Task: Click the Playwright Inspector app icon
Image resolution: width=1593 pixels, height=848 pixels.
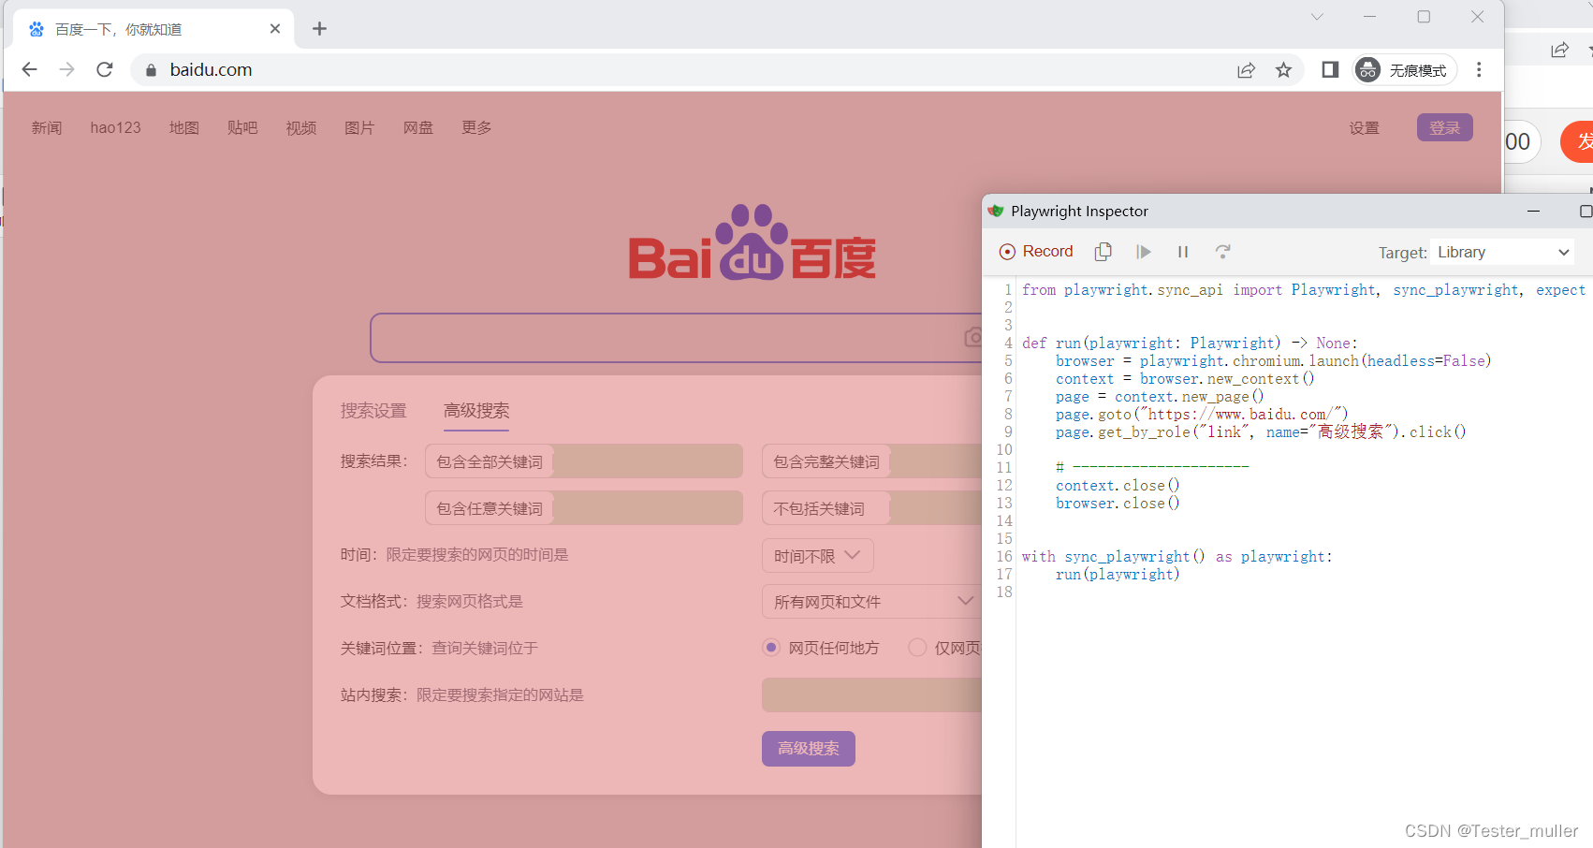Action: coord(996,212)
